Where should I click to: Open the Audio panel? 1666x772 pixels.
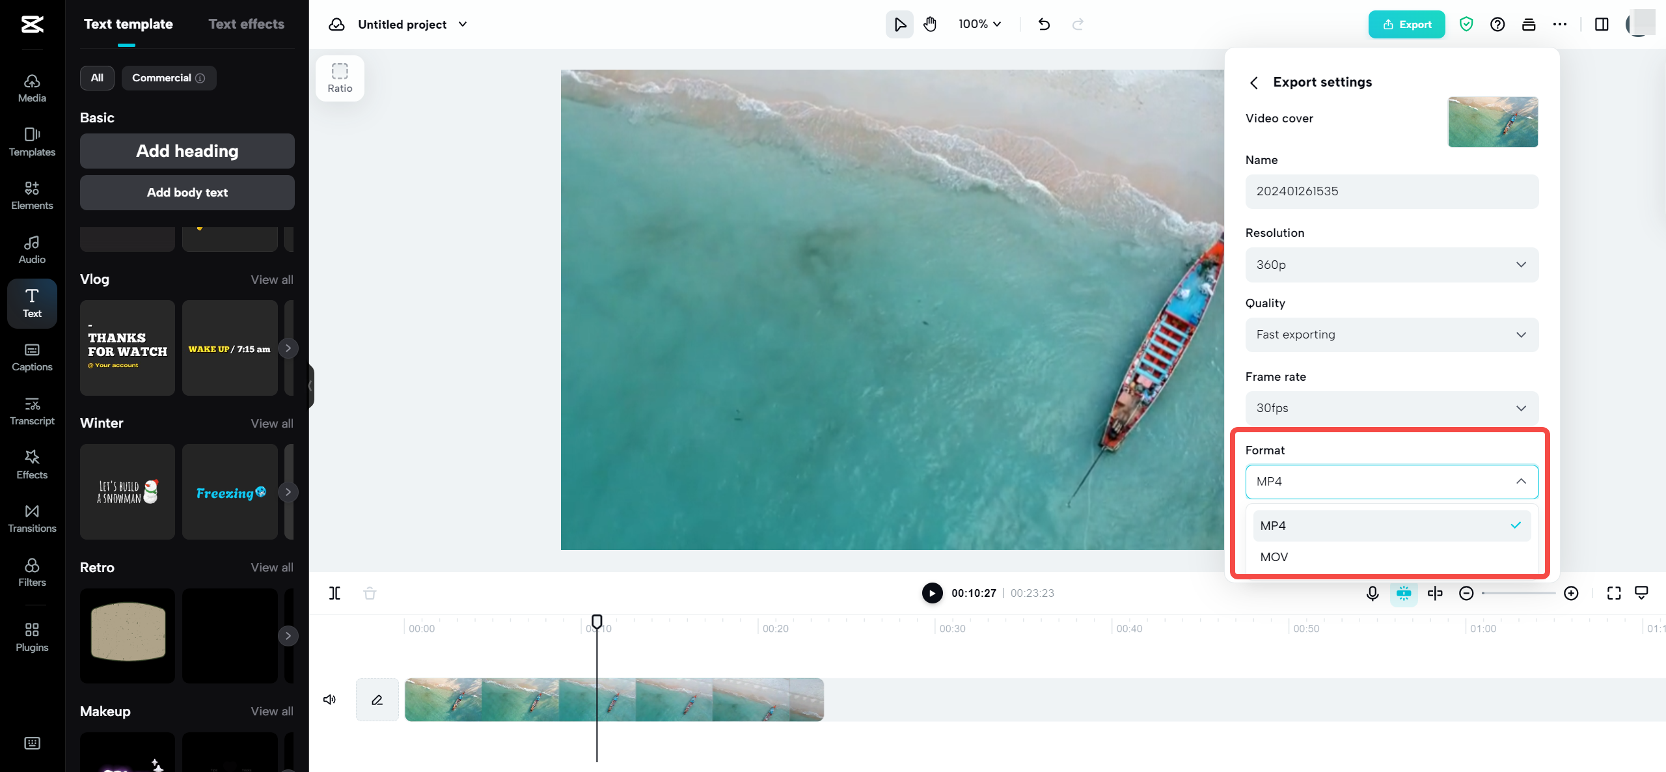31,249
